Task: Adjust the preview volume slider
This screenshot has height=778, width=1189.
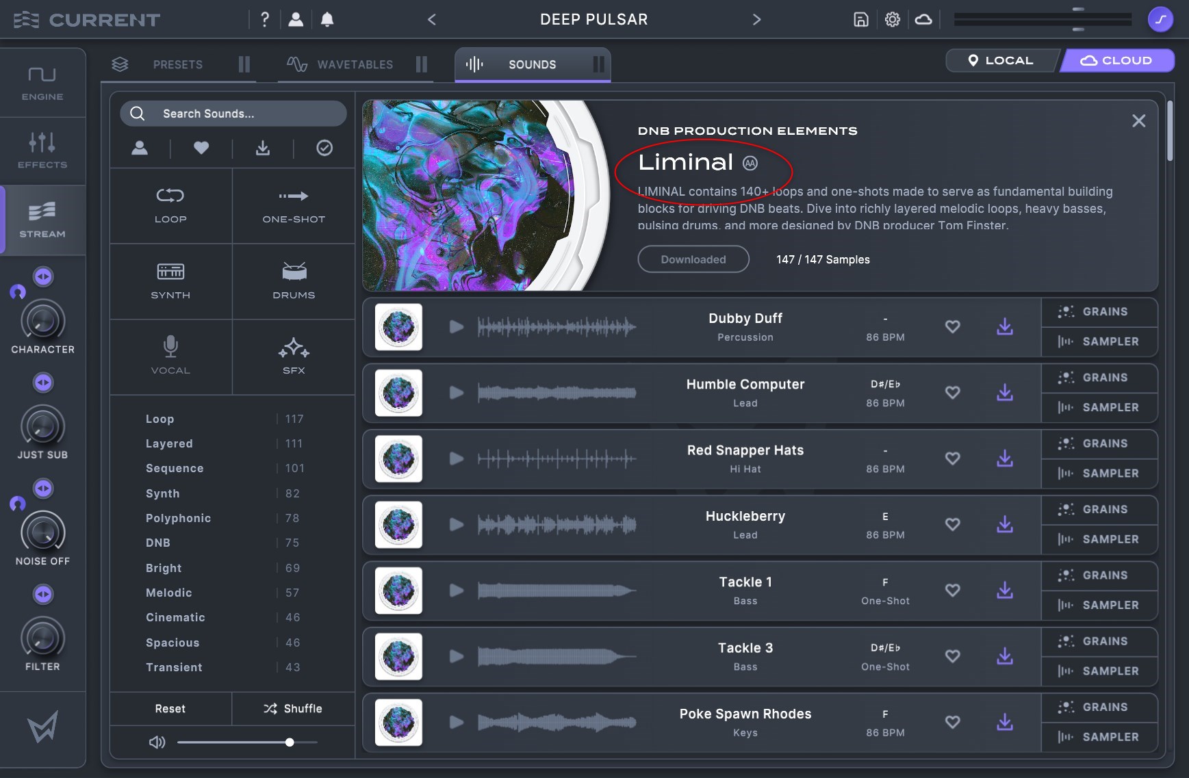Action: pos(290,742)
